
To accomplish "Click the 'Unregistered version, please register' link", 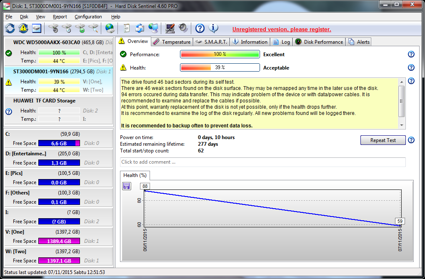I will click(282, 29).
